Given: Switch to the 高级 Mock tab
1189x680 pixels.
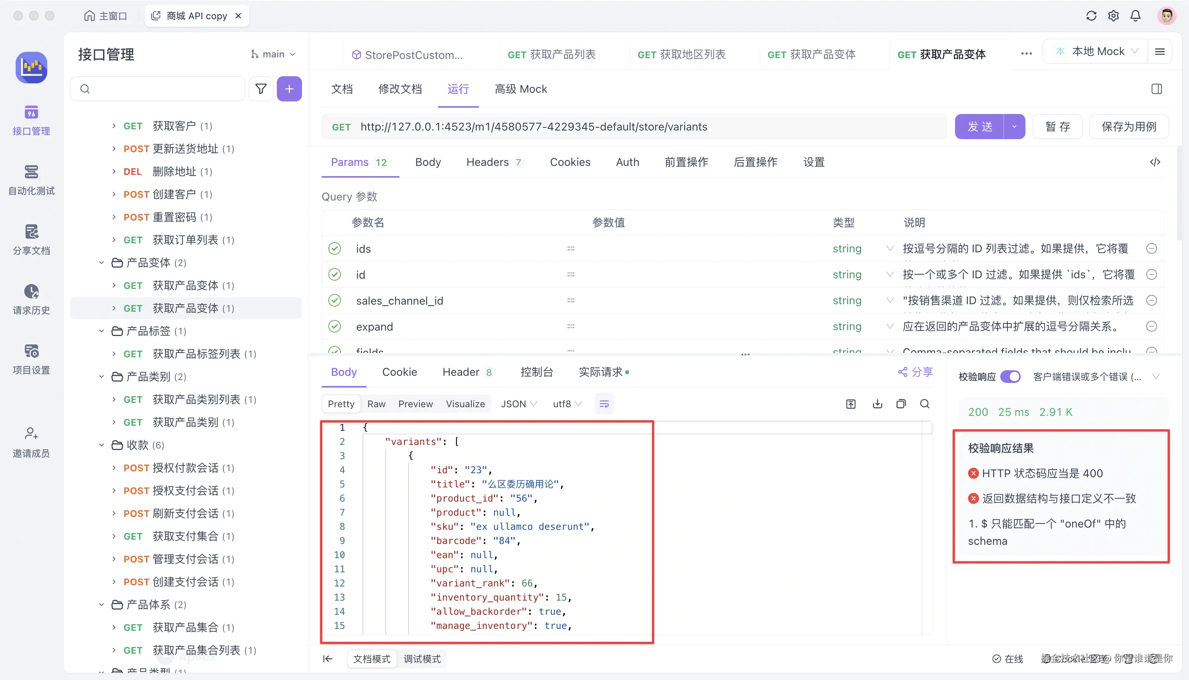Looking at the screenshot, I should coord(521,89).
